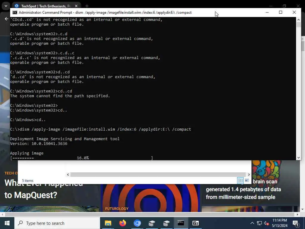The width and height of the screenshot is (305, 229).
Task: Click the '5 items' status text
Action: coord(28,181)
